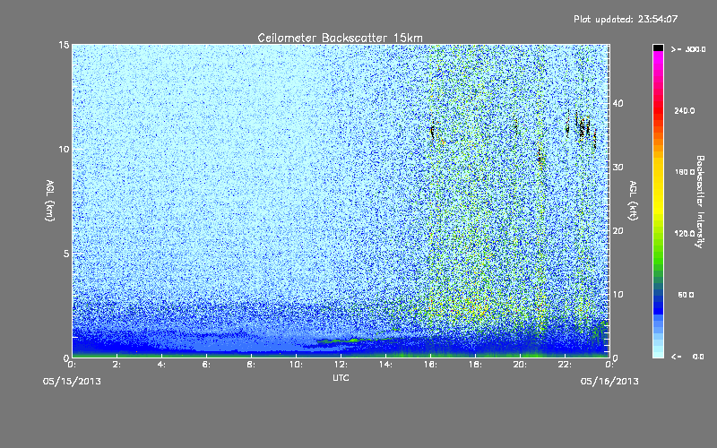Click the black top swatch of the colorbar
The height and width of the screenshot is (448, 717).
[x=658, y=47]
